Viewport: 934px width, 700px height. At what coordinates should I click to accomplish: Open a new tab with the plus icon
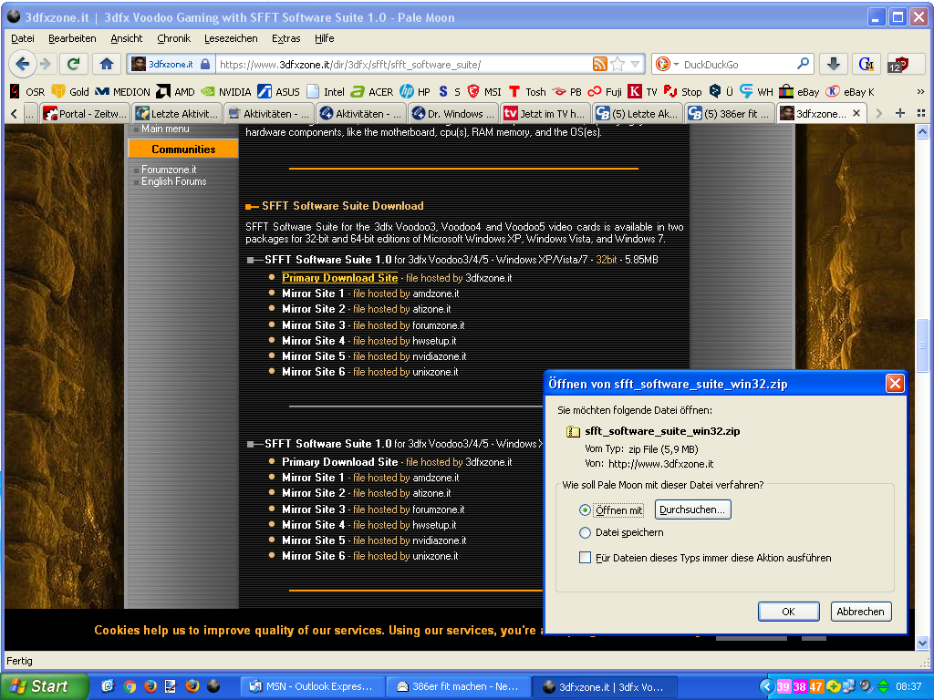pyautogui.click(x=900, y=113)
